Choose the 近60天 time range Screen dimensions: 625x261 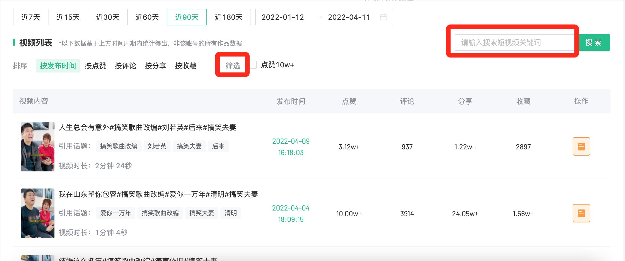tap(147, 17)
